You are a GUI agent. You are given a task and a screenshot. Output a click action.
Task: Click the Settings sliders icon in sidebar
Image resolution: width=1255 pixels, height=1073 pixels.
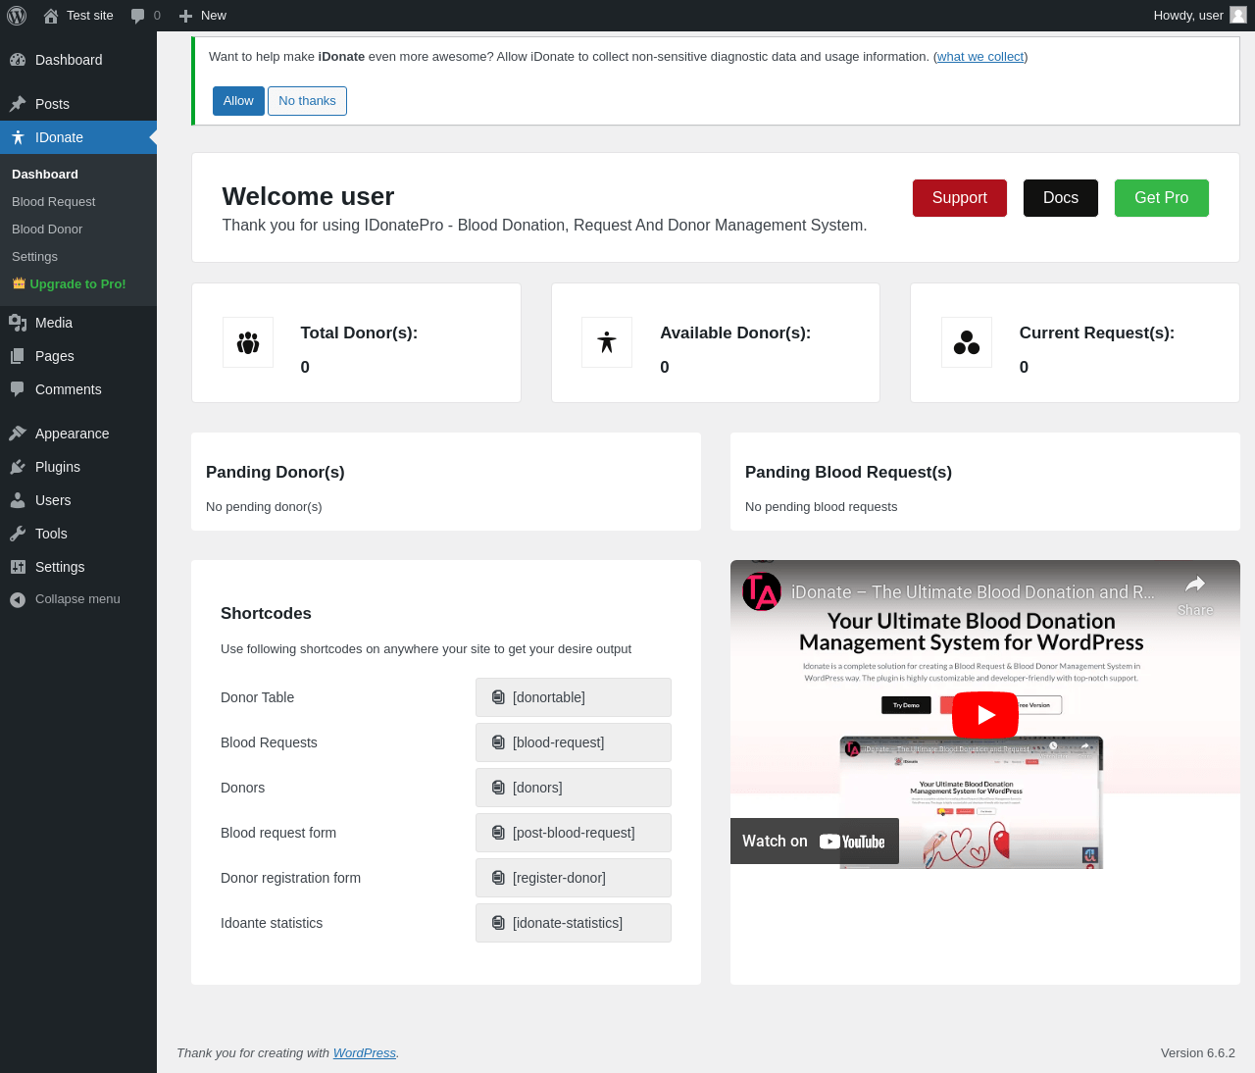[18, 567]
